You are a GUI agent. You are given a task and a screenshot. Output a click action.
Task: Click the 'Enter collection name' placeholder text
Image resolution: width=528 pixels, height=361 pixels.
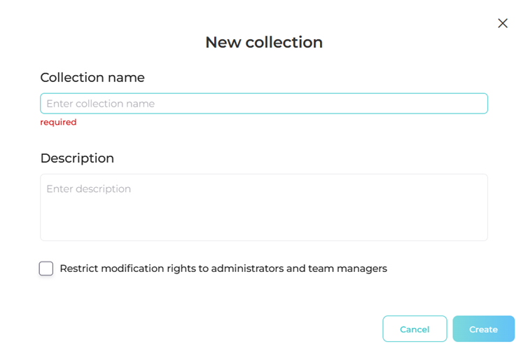coord(101,104)
